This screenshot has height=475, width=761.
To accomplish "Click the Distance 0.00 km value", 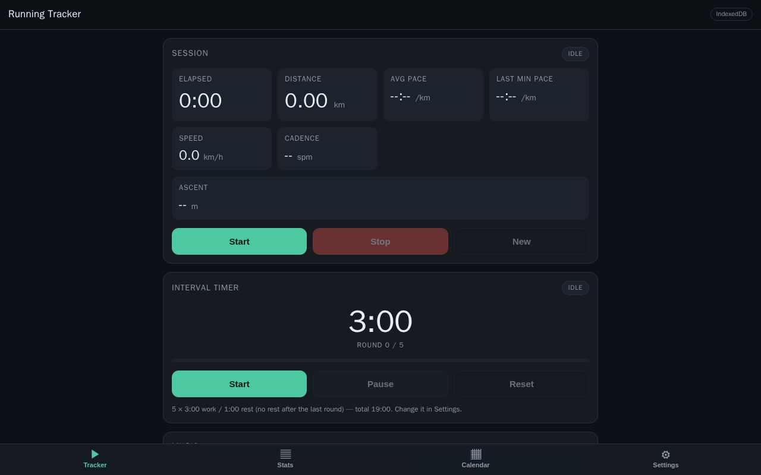I will [x=315, y=101].
